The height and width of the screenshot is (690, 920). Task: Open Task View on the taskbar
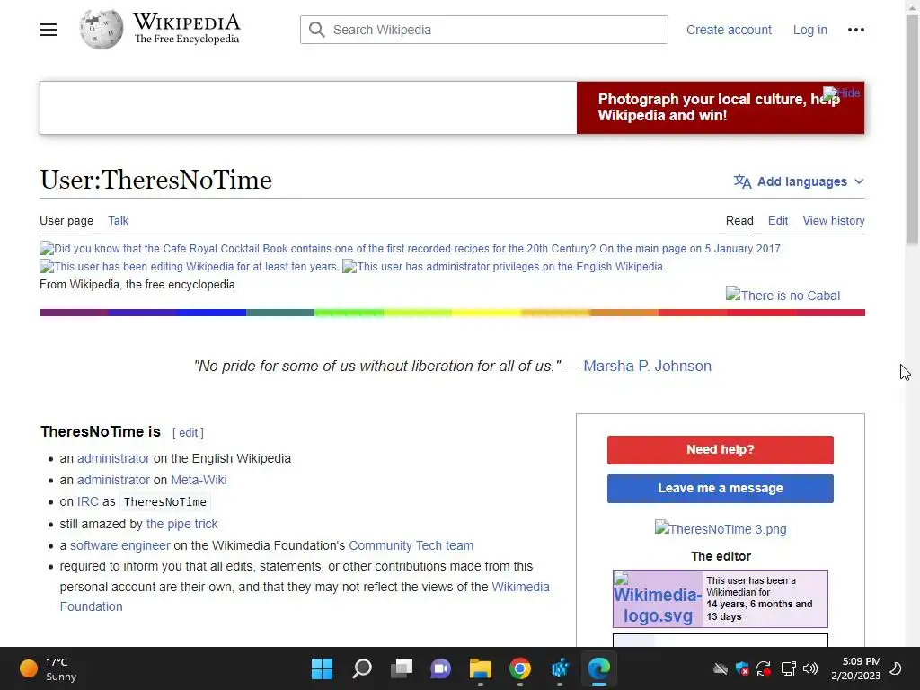point(402,668)
